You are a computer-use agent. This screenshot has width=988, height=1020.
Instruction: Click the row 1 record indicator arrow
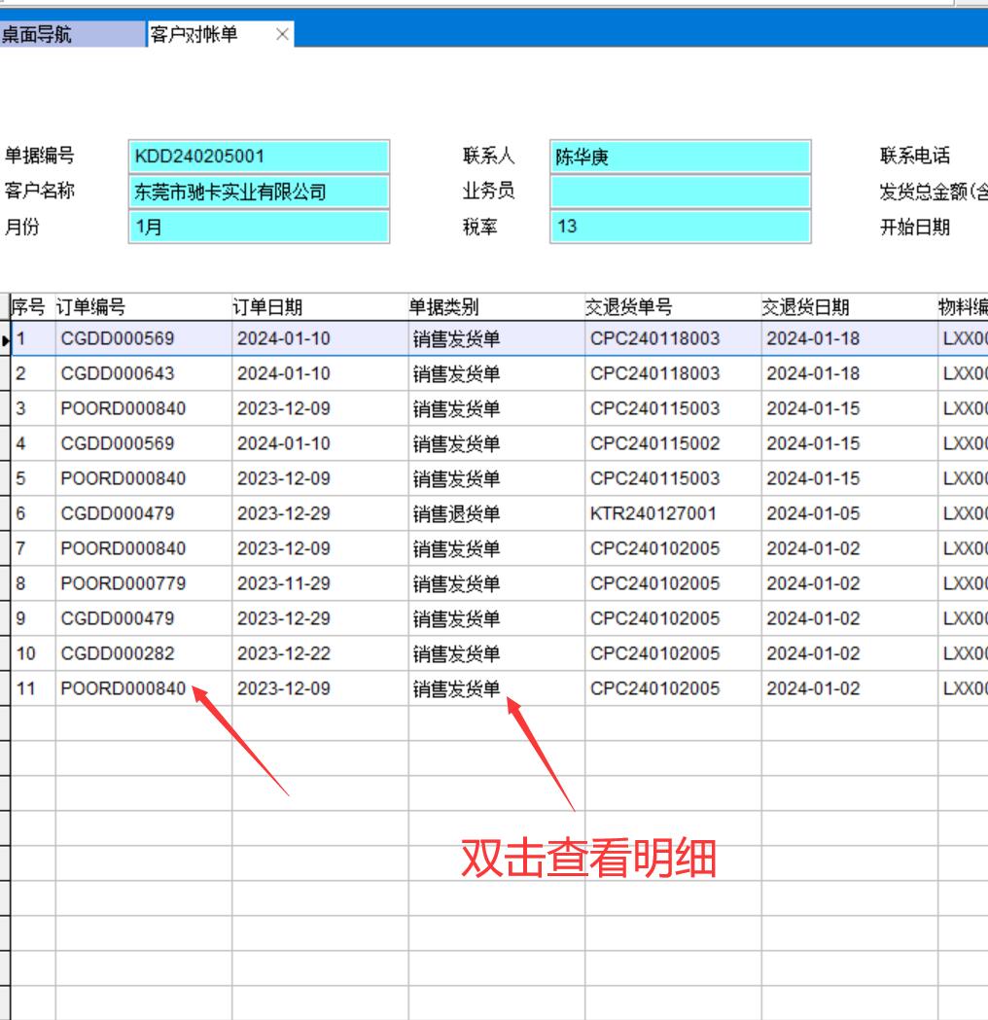pyautogui.click(x=5, y=339)
